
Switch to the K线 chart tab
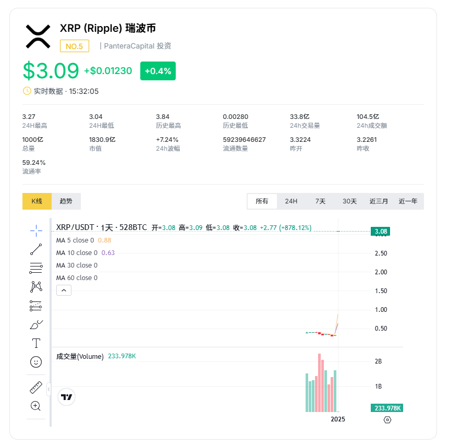pyautogui.click(x=37, y=201)
